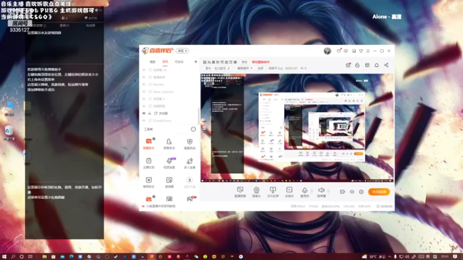
Task: Click the 说明 button
Action: click(x=260, y=68)
